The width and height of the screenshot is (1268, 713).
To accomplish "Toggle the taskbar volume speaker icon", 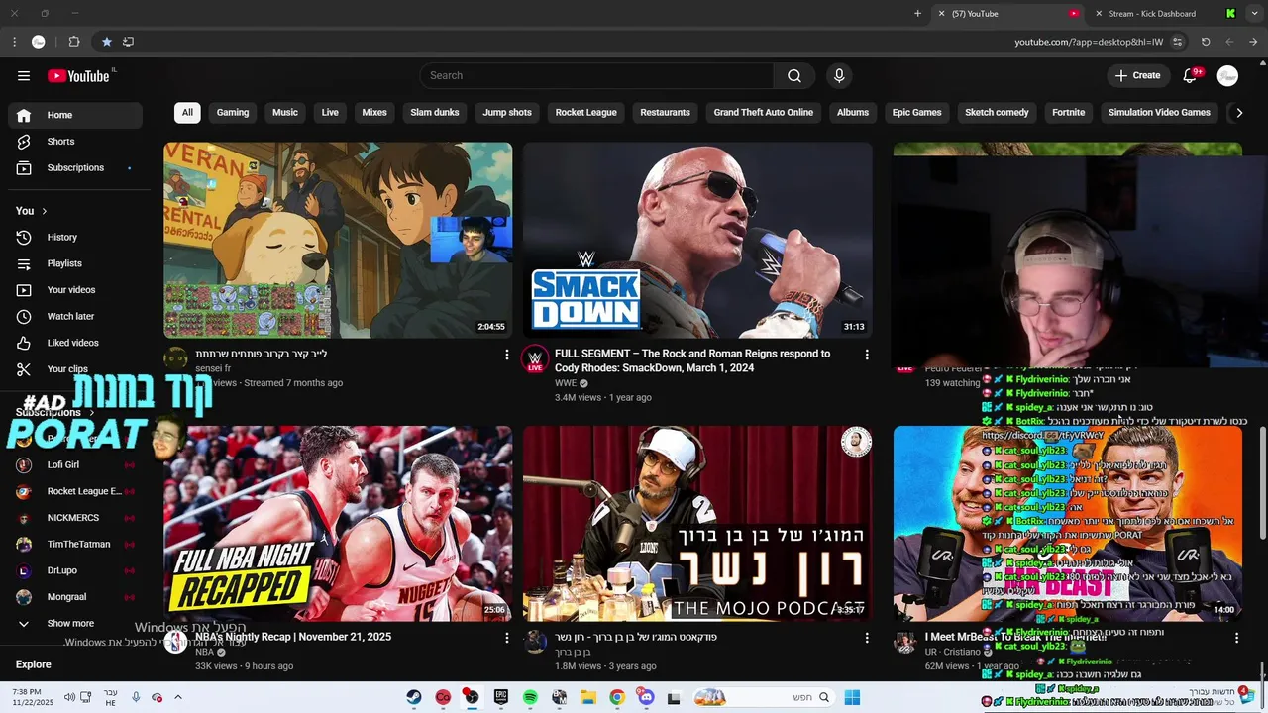I will [x=69, y=697].
